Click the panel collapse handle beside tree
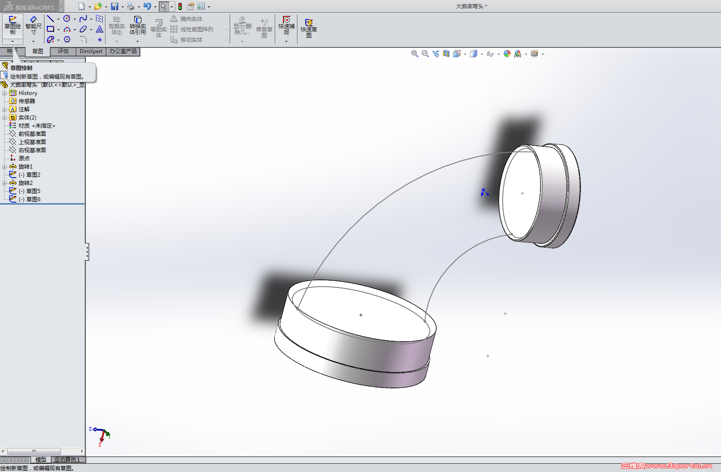This screenshot has height=472, width=721. click(x=87, y=252)
